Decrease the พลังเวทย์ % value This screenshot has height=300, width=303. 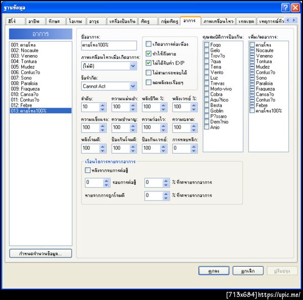pyautogui.click(x=193, y=110)
